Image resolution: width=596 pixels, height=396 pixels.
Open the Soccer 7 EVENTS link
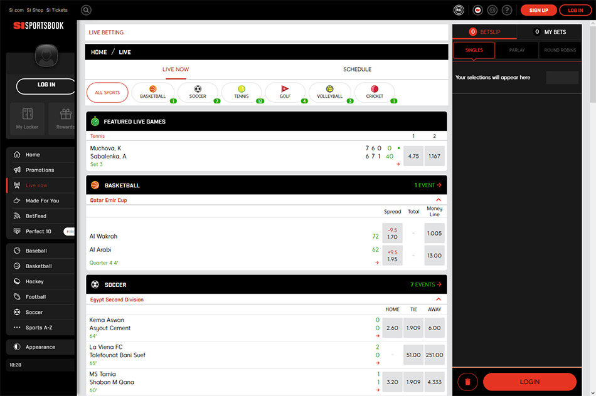point(426,284)
